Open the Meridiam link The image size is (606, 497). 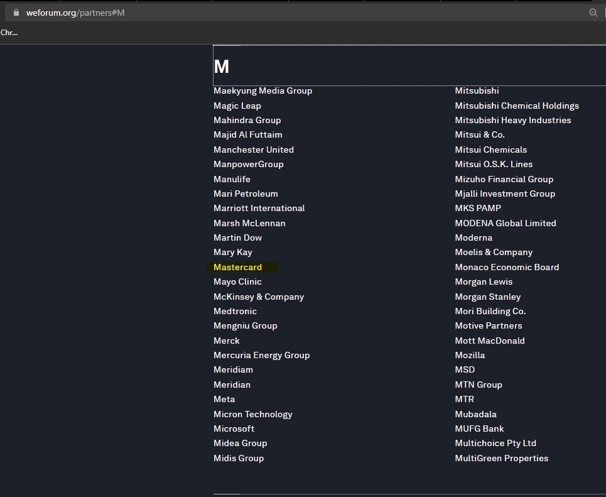pyautogui.click(x=233, y=369)
